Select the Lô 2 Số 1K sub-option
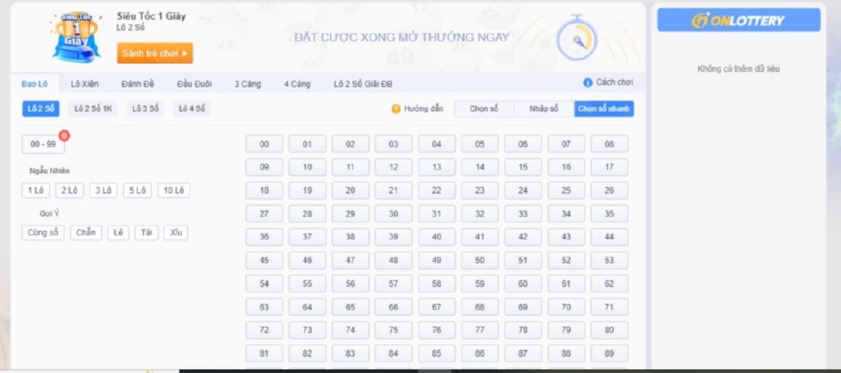841x373 pixels. [x=93, y=109]
